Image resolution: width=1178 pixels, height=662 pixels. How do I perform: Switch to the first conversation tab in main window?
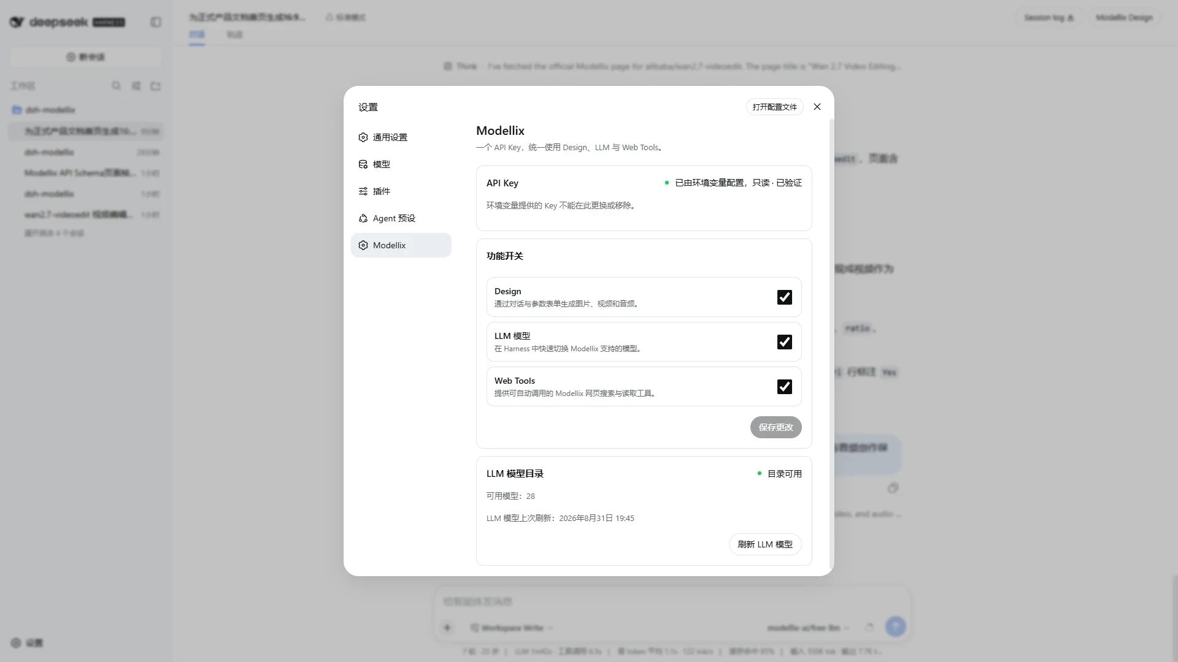coord(197,34)
